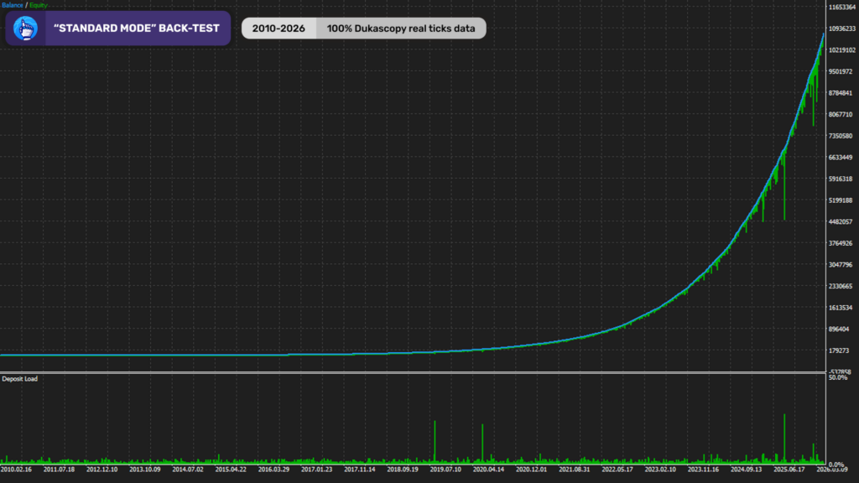Click the 2020.12.01 date label
859x483 pixels.
[x=531, y=470]
